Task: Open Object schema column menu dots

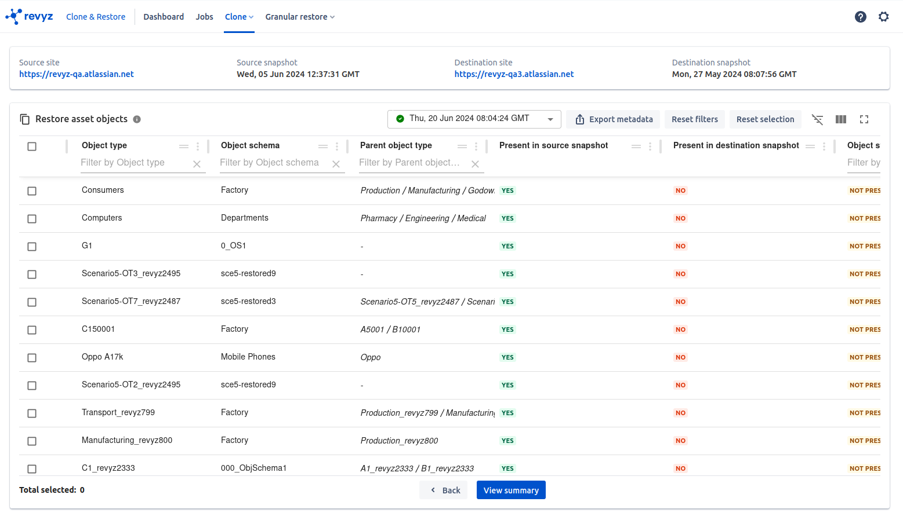Action: click(337, 147)
